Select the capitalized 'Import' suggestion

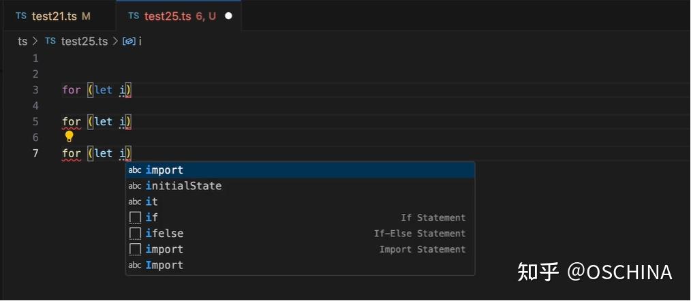pos(165,265)
